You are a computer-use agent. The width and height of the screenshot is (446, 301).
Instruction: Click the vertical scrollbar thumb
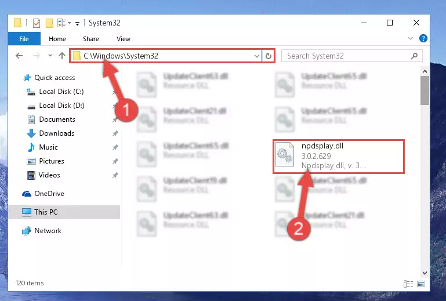pos(425,90)
